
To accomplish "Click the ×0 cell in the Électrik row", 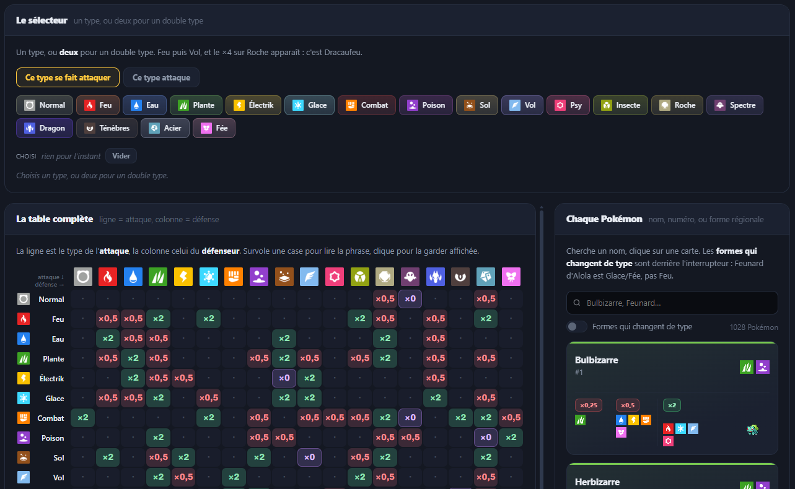I will coord(284,378).
